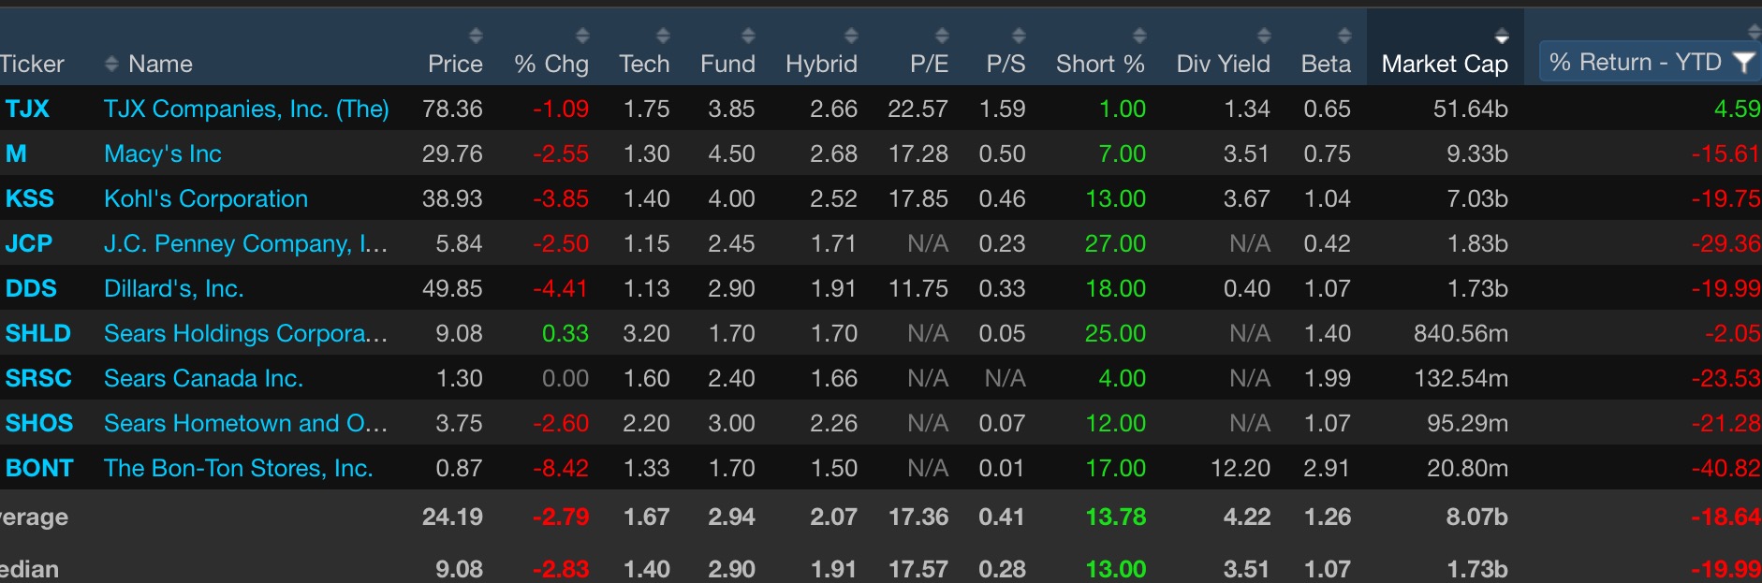Open the TJX ticker link
This screenshot has width=1762, height=583.
tap(27, 109)
